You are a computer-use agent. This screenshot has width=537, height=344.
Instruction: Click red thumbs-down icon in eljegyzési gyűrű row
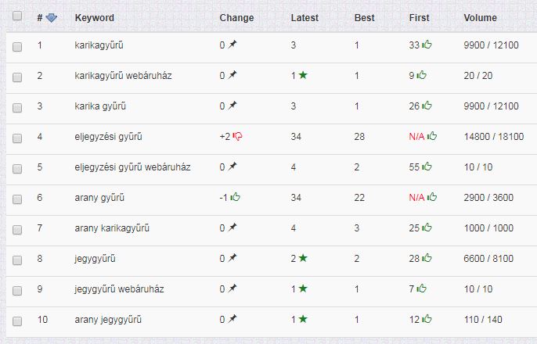237,137
